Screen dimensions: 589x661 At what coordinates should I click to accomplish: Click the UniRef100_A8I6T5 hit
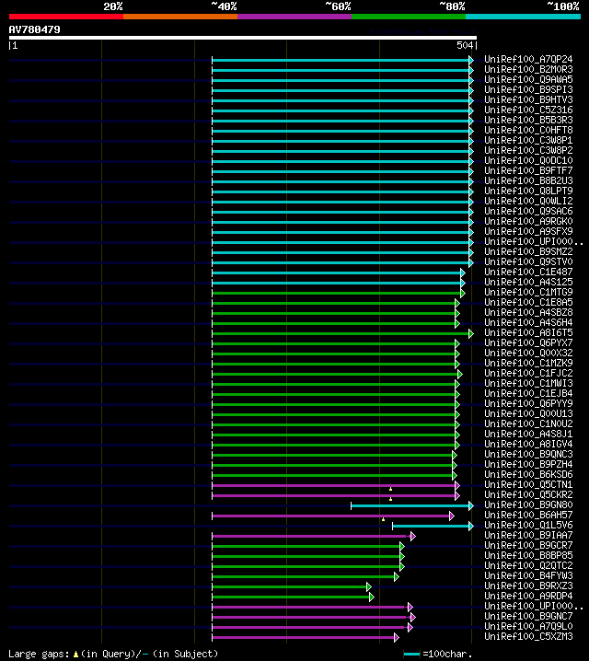(x=528, y=332)
